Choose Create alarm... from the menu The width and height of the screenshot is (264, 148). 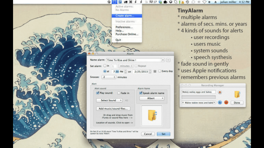point(124,16)
